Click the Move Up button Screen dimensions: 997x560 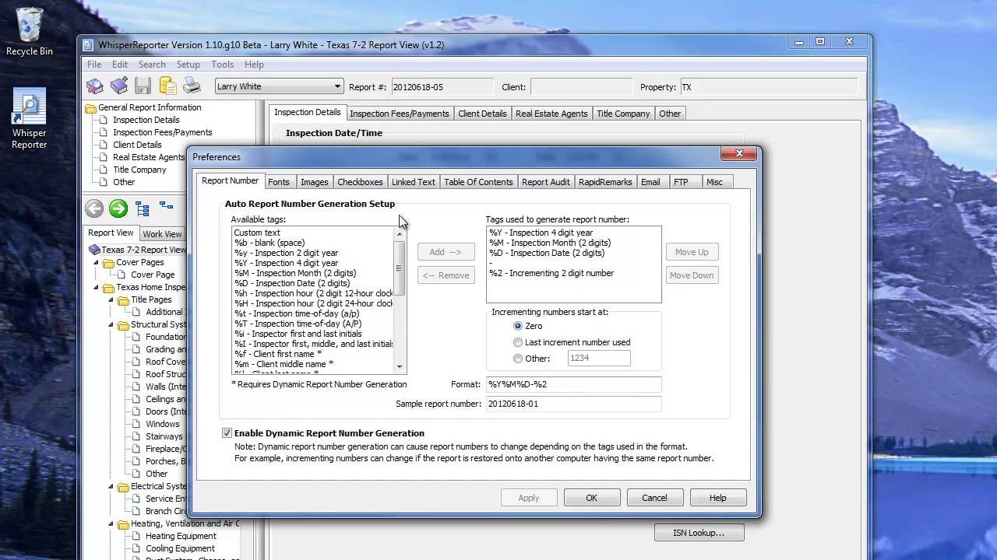[692, 252]
